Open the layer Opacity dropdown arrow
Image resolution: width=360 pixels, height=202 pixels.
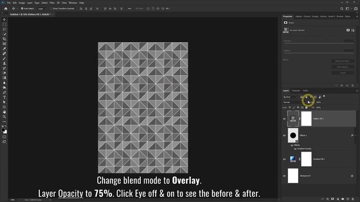[323, 102]
